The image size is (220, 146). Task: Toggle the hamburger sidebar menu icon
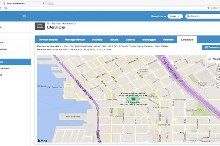pos(24,16)
